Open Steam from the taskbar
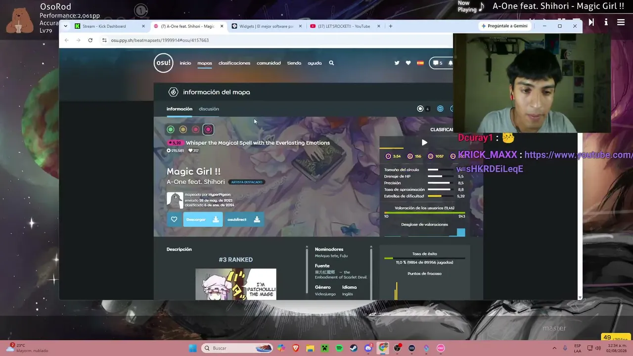 click(354, 348)
